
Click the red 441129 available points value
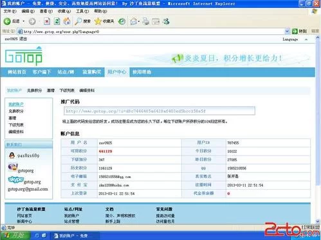(x=105, y=151)
